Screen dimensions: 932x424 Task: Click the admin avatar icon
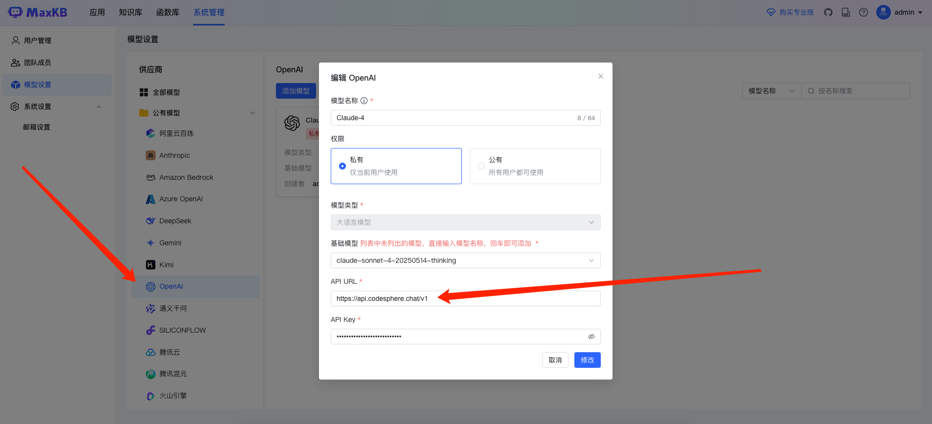coord(884,12)
